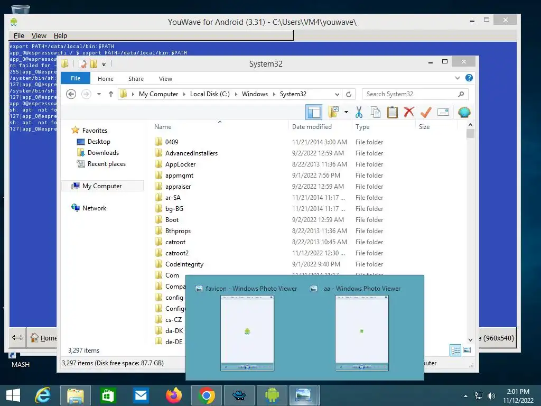Click the orange checkmark icon
The height and width of the screenshot is (406, 541).
pyautogui.click(x=426, y=112)
